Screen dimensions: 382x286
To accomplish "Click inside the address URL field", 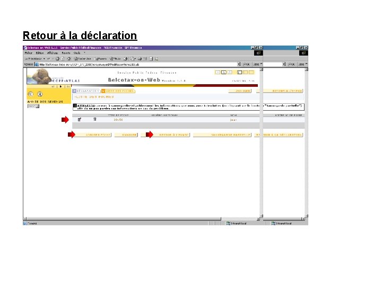I will point(137,65).
